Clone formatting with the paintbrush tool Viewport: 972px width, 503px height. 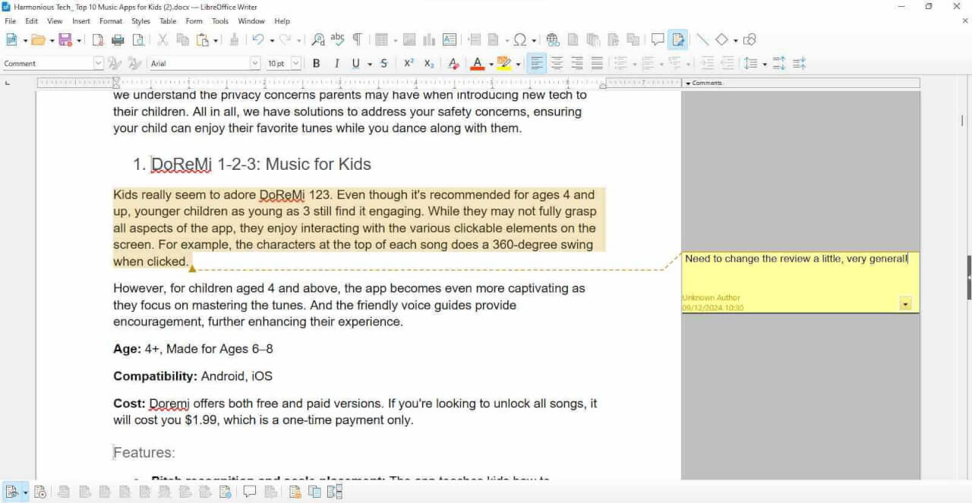point(234,39)
